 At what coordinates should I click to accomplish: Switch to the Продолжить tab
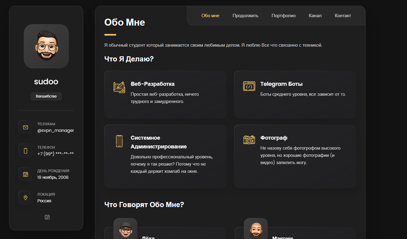245,16
